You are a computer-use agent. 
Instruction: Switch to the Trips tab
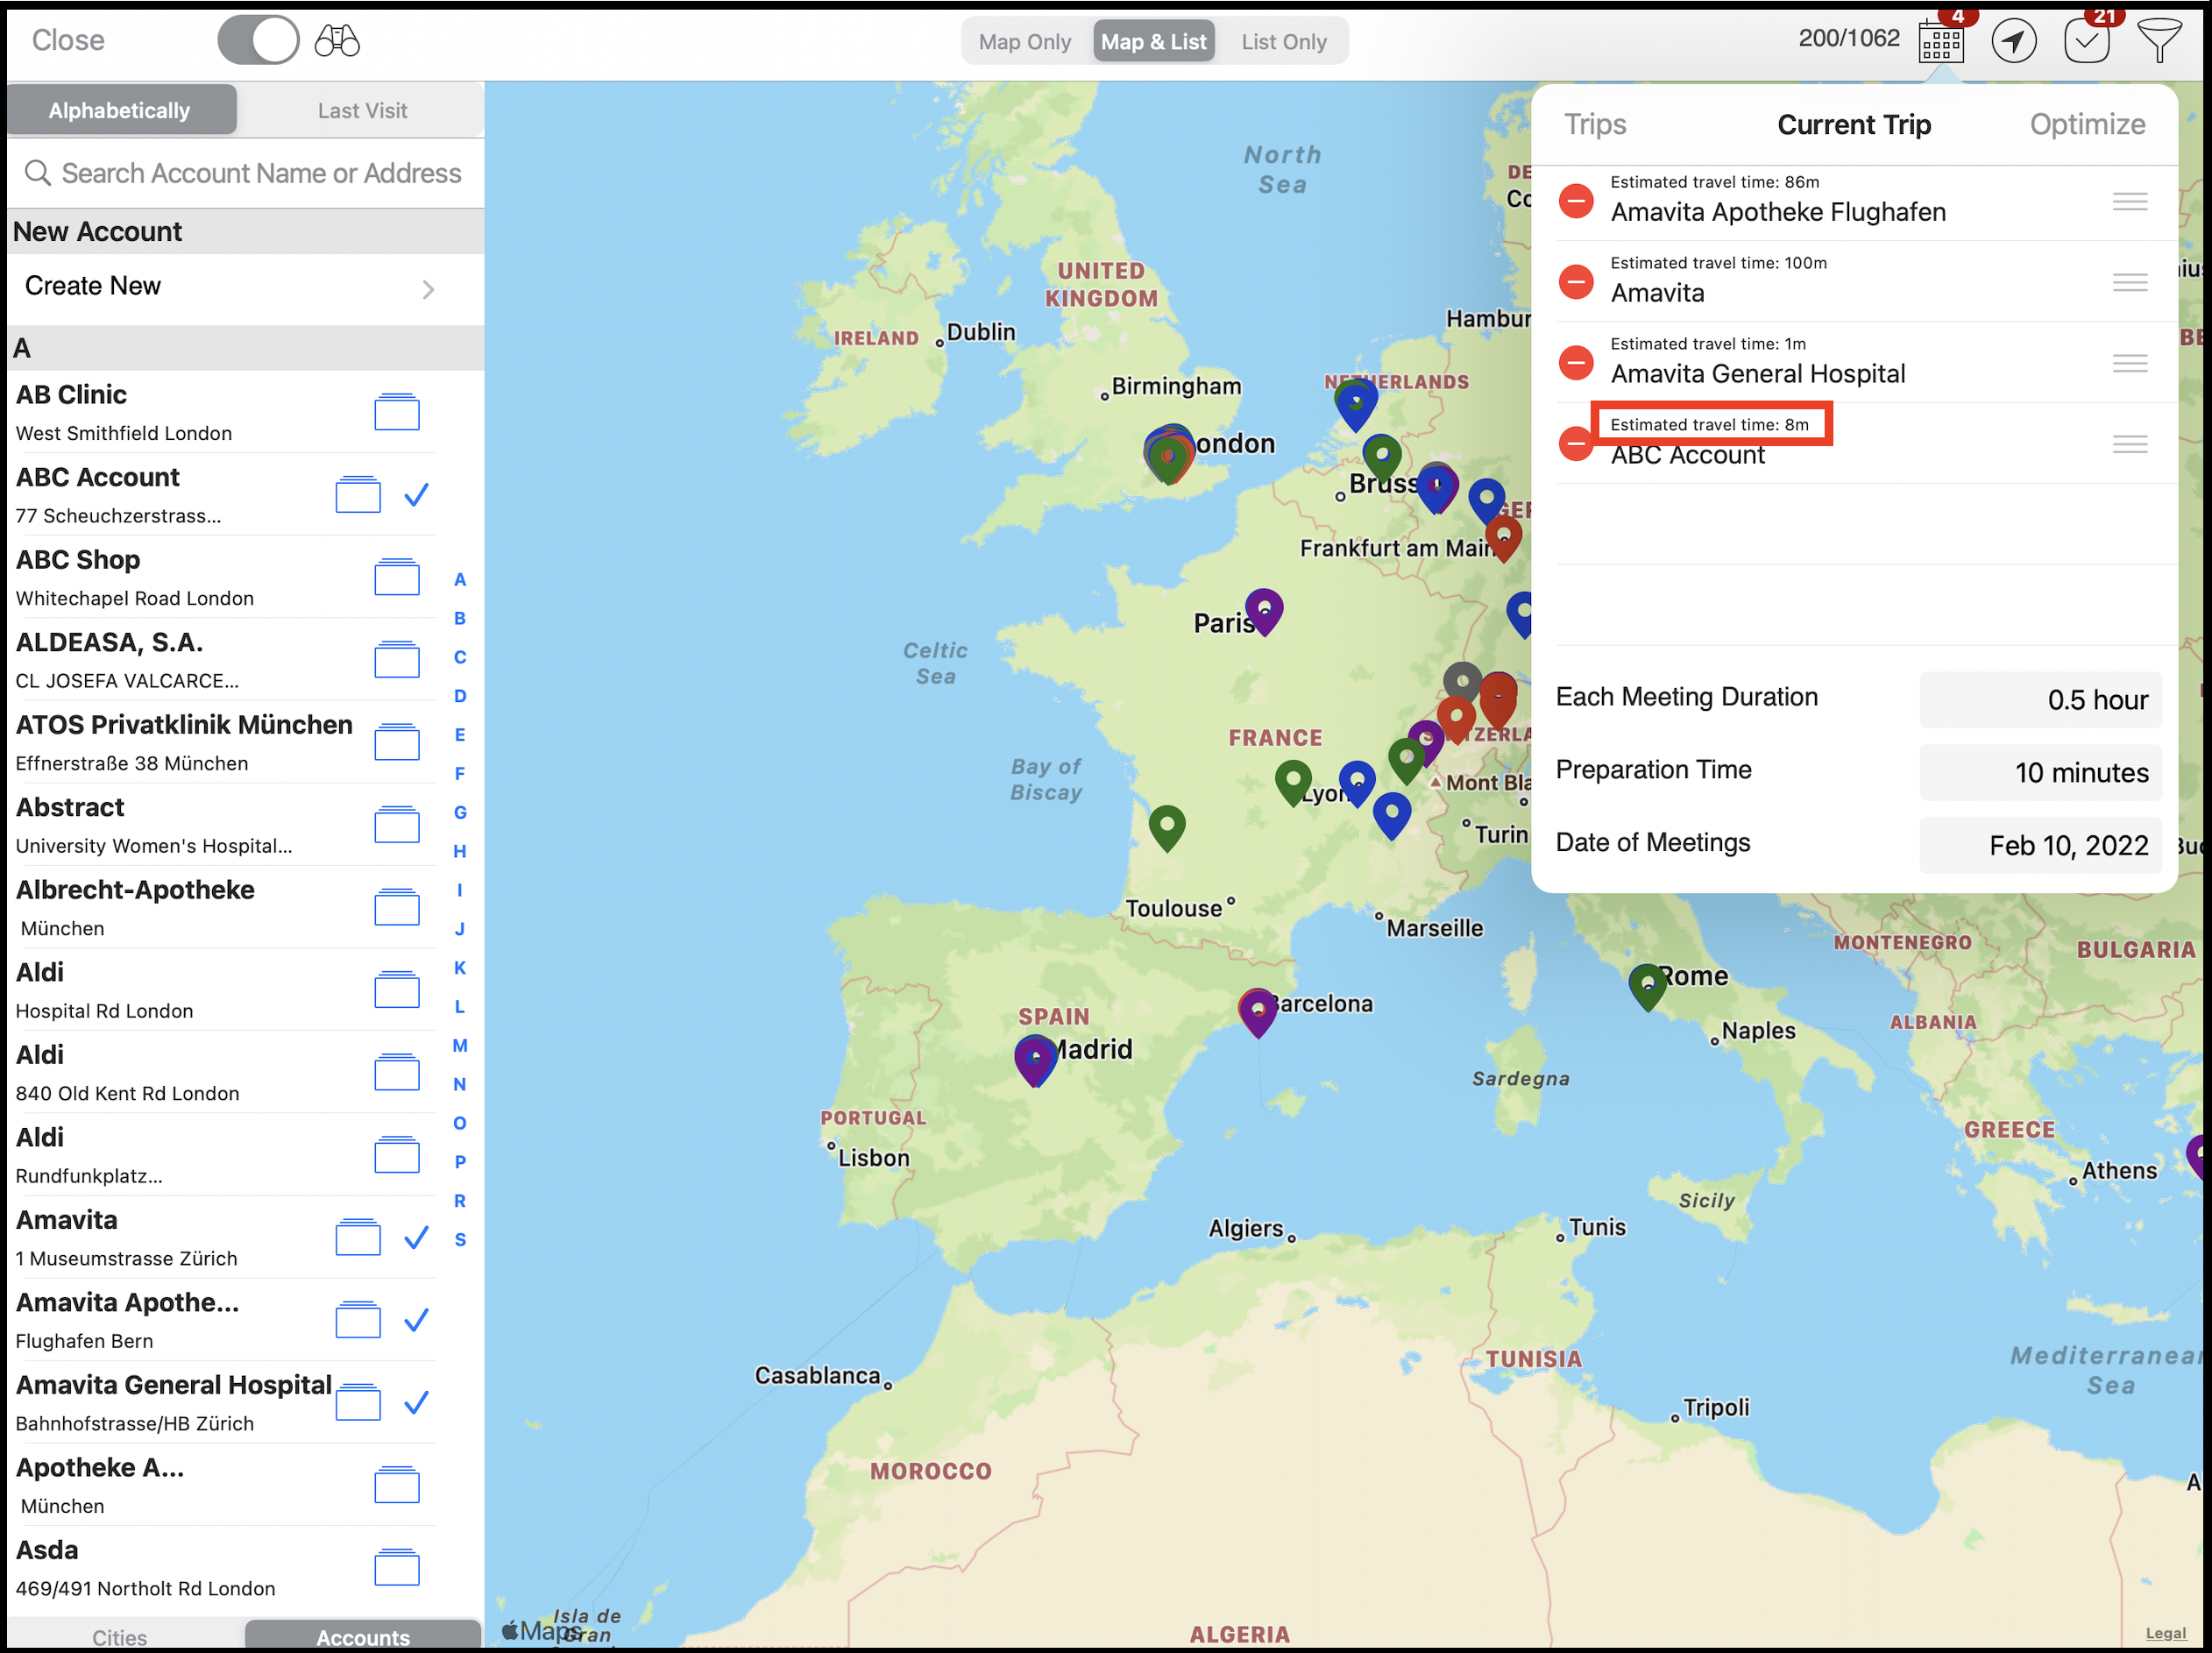click(x=1594, y=124)
